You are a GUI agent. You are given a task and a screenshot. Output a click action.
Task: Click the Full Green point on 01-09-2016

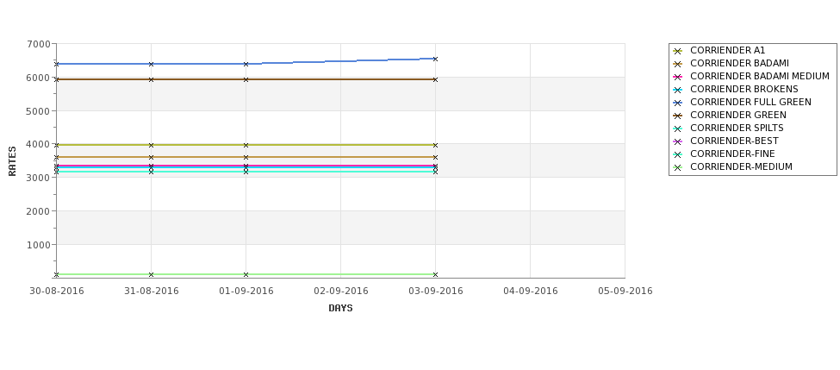pyautogui.click(x=246, y=64)
